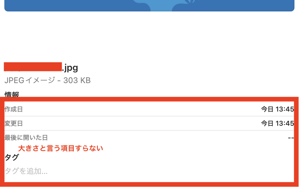This screenshot has width=300, height=194.
Task: Click the red redacted file name bar
Action: click(x=33, y=67)
